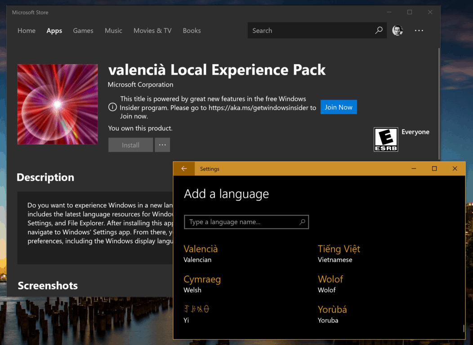This screenshot has width=473, height=345.
Task: Click the 'Microsoft Corporation' publisher text
Action: [141, 84]
